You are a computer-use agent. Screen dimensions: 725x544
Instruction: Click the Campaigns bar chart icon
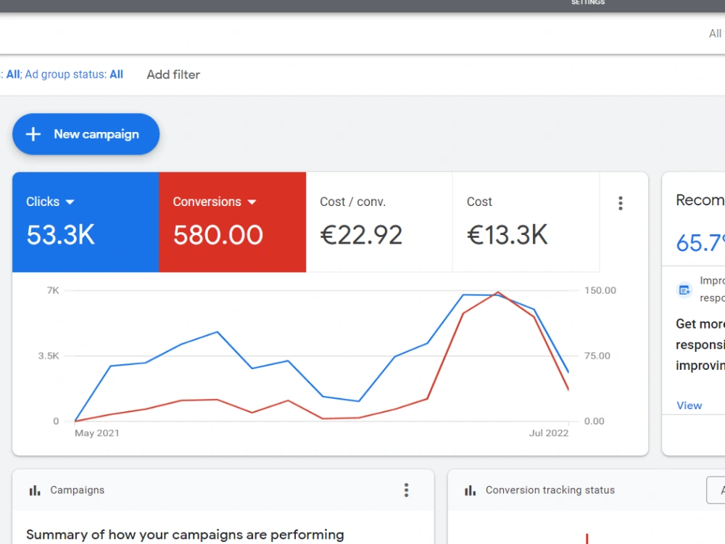pyautogui.click(x=35, y=490)
